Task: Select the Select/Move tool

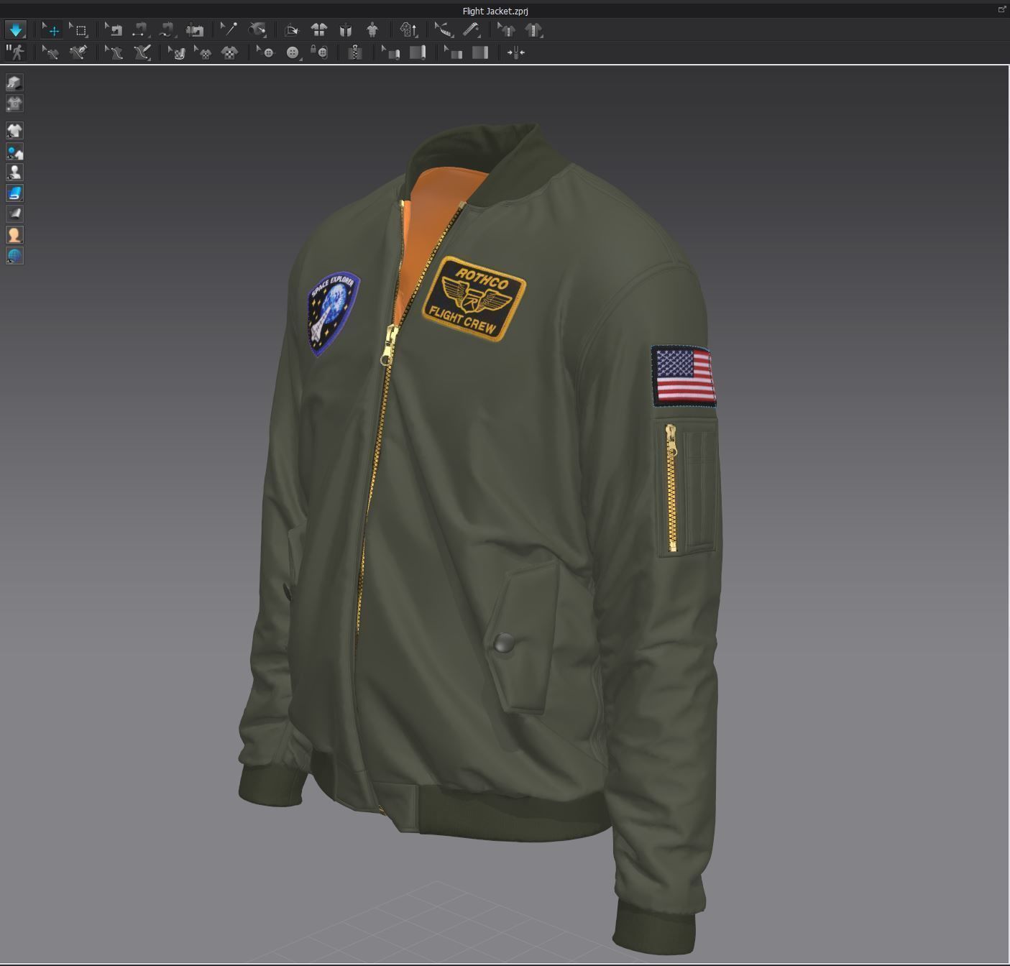Action: click(50, 30)
